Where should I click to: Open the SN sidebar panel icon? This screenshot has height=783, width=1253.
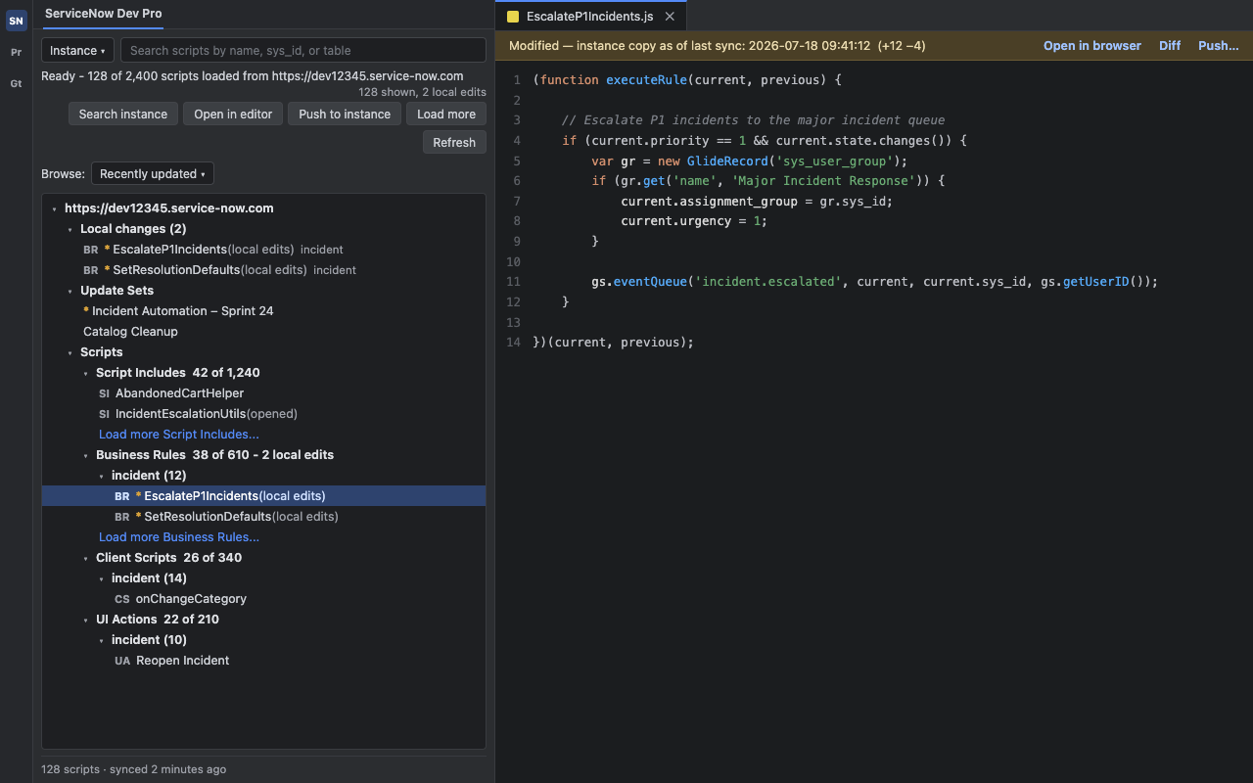[x=16, y=21]
